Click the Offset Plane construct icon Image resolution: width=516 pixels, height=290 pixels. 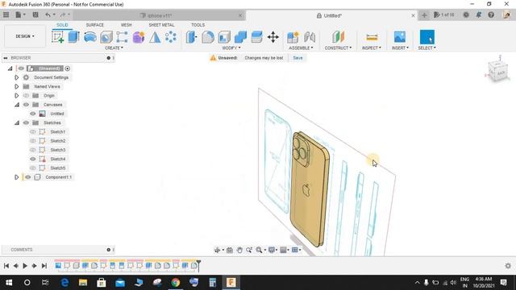(338, 37)
